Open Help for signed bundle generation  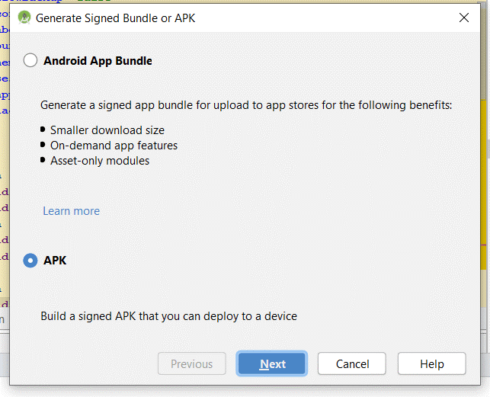tap(431, 364)
